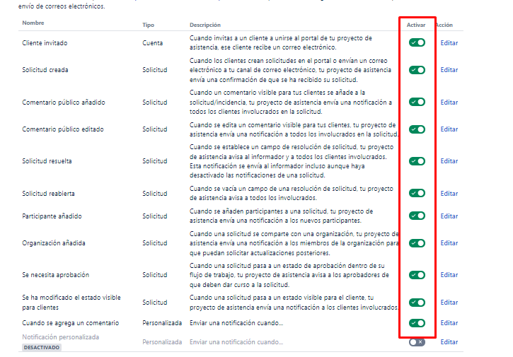Disable the Solicitud resuelta toggle
This screenshot has height=357, width=513.
tap(417, 161)
